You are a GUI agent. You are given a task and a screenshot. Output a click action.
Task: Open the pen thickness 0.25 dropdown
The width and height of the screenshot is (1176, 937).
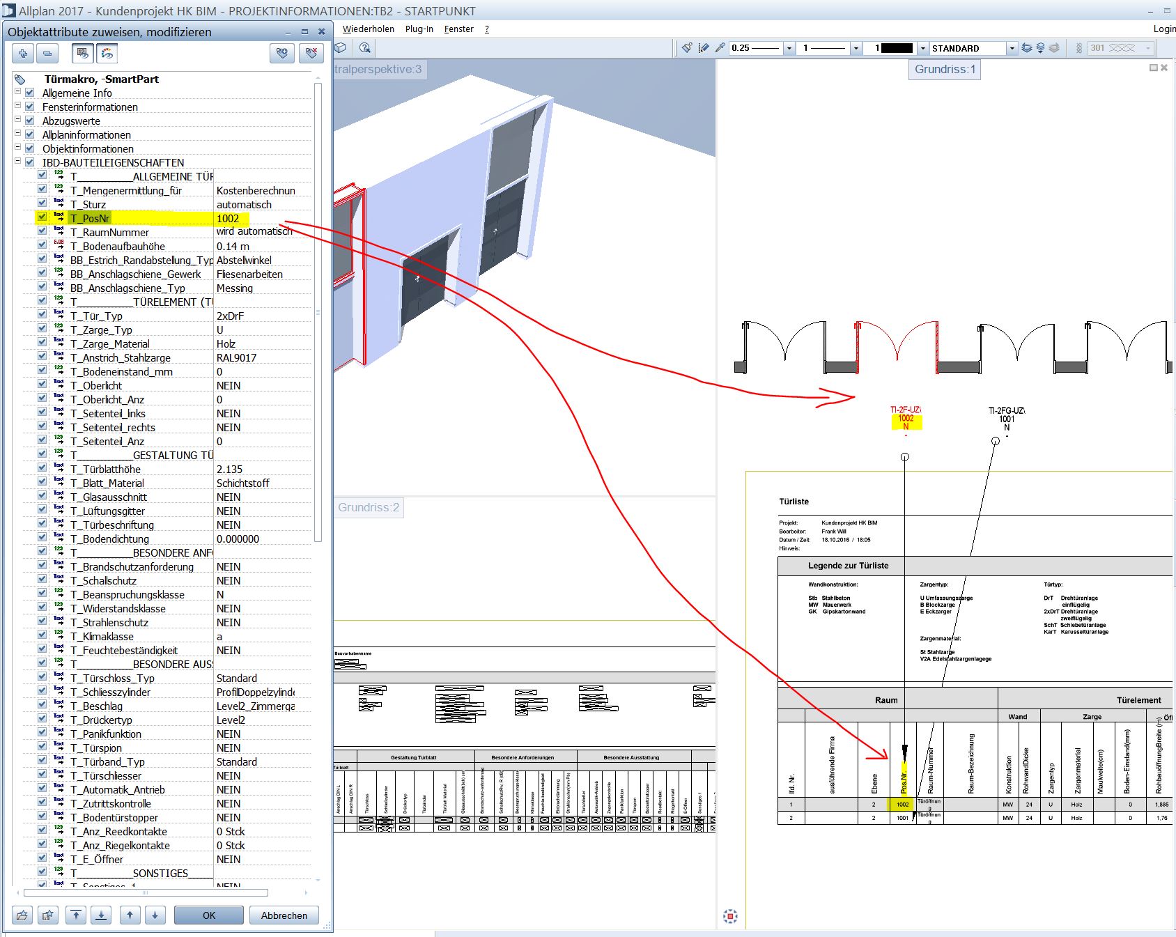click(789, 48)
